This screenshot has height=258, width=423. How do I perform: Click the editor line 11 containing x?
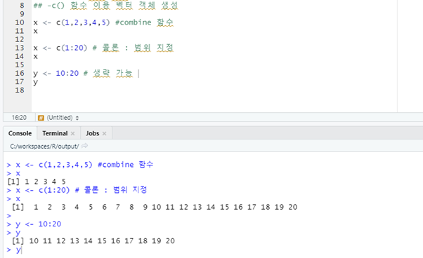click(x=36, y=32)
